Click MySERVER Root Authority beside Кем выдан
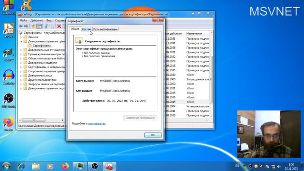The width and height of the screenshot is (304, 171). click(115, 91)
